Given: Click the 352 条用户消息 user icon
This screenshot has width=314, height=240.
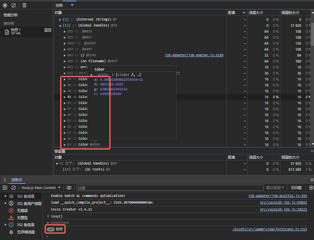Looking at the screenshot, I should (11, 204).
